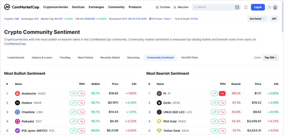Click the mobile phone app icon
This screenshot has width=284, height=135.
pos(246,7)
